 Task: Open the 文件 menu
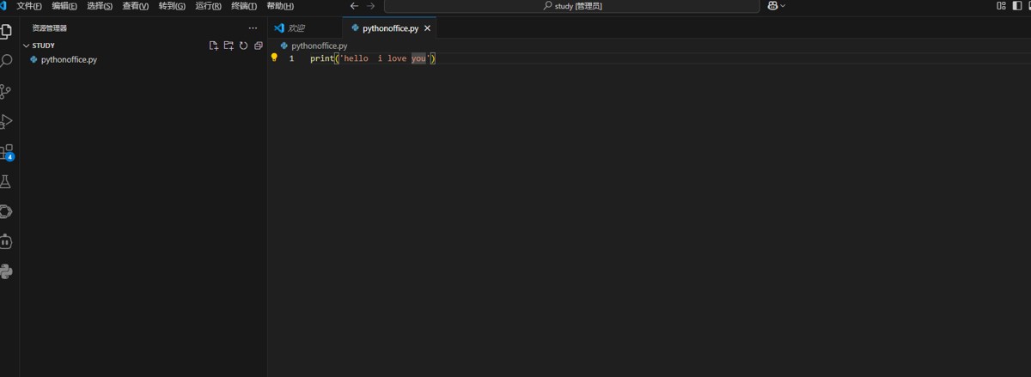29,6
